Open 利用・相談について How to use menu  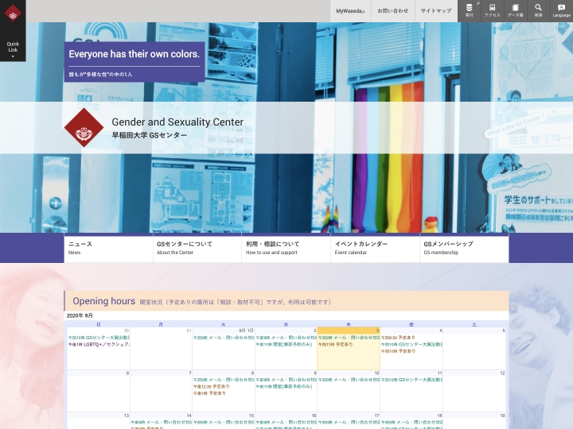point(286,248)
